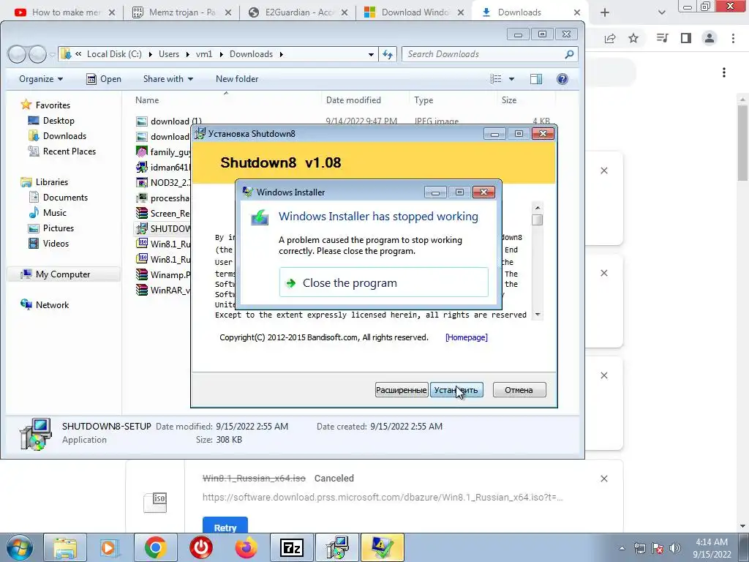Click the change view icon in Explorer
The image size is (749, 562).
pos(496,79)
